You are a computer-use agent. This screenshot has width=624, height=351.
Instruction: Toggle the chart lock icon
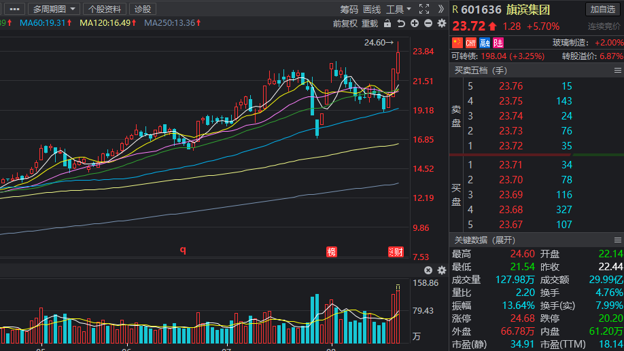[387, 24]
